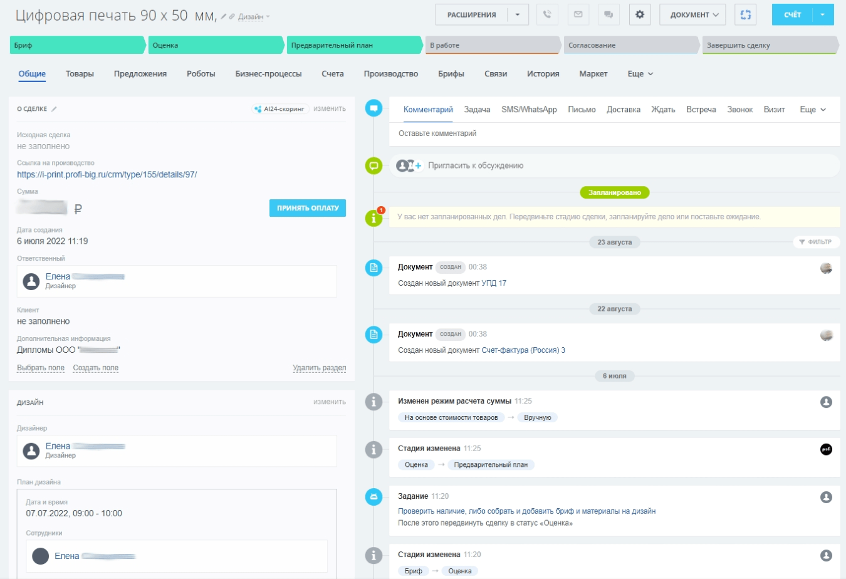Select the Задача tab in timeline
The width and height of the screenshot is (846, 579).
(477, 110)
